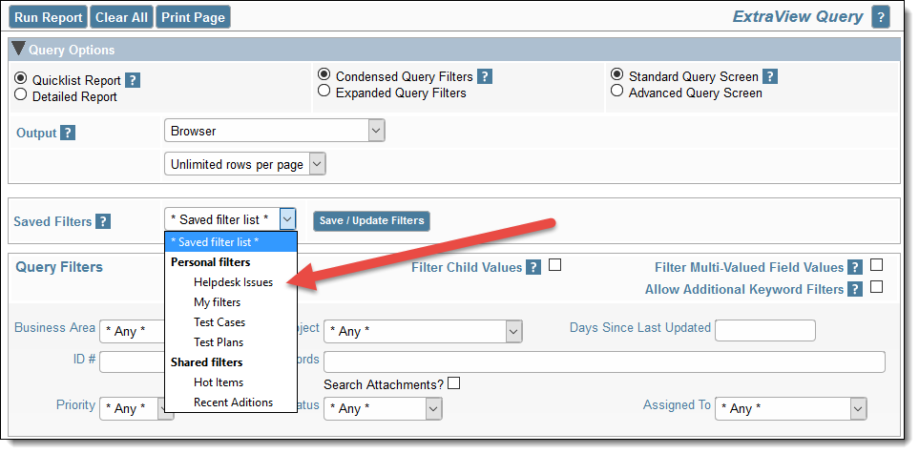The image size is (919, 454).
Task: Open the Output Browser dropdown
Action: pos(274,131)
